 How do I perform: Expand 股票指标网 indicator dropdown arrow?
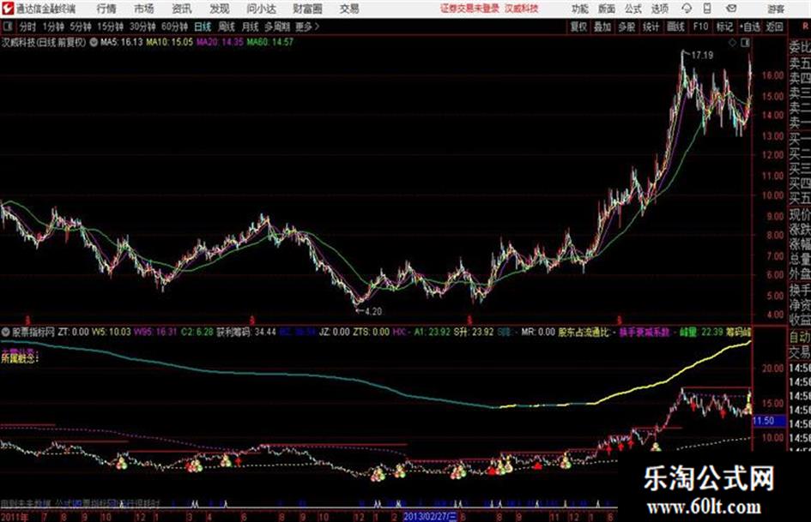click(x=6, y=332)
